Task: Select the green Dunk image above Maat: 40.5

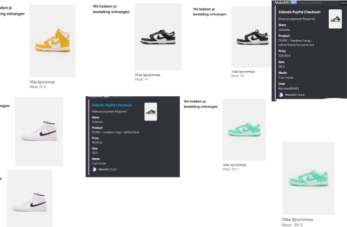Action: (244, 130)
